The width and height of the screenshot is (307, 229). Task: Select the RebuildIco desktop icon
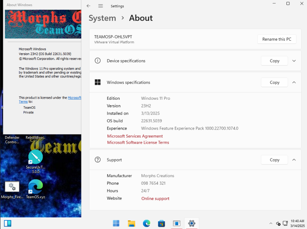click(x=35, y=138)
